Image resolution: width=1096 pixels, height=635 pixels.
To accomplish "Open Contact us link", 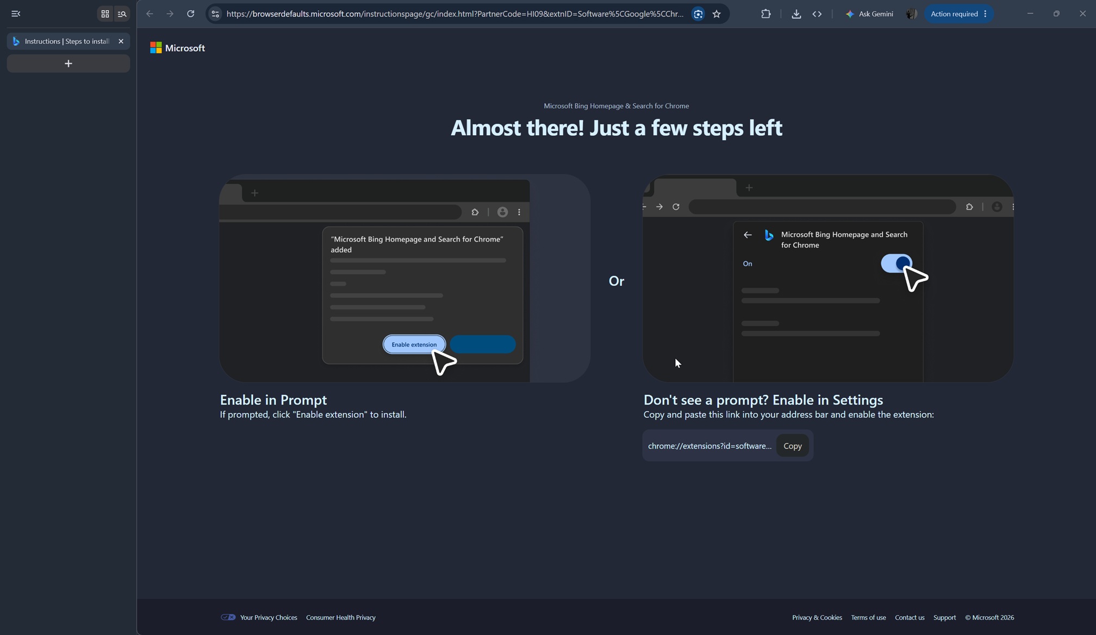I will [910, 618].
